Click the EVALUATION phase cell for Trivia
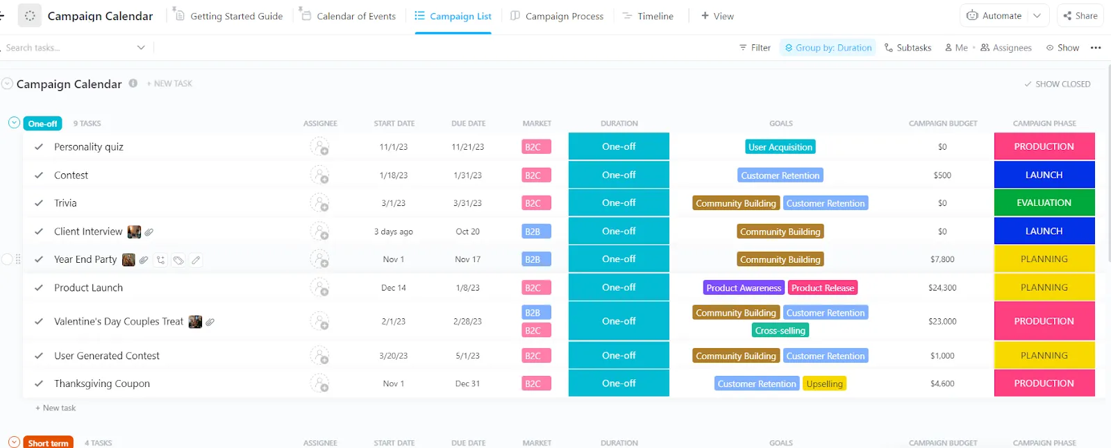 click(1044, 203)
